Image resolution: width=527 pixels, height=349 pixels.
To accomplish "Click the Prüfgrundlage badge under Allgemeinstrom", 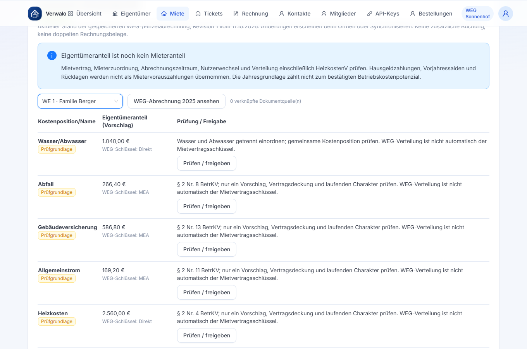I will point(57,278).
